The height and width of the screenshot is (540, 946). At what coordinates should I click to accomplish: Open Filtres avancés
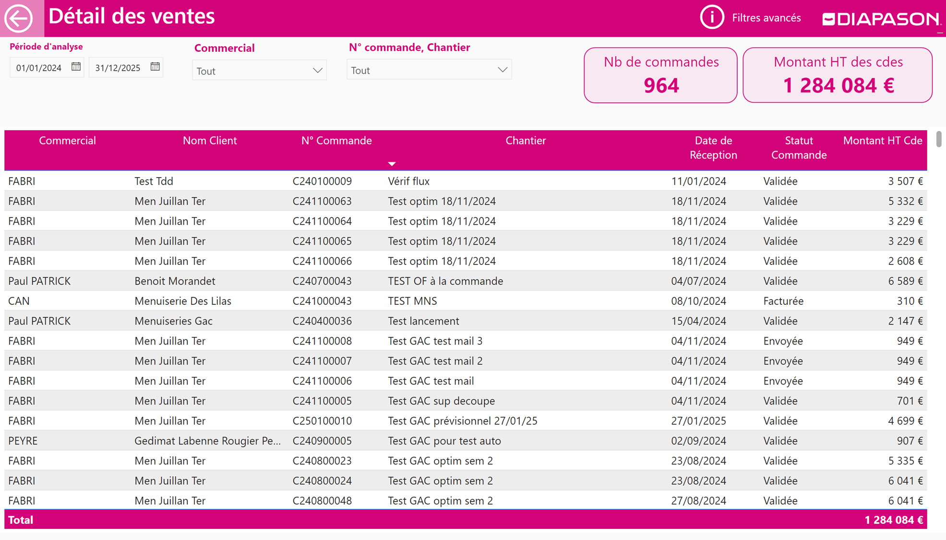[x=766, y=18]
